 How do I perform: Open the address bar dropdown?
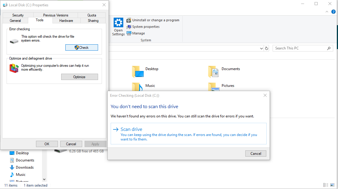(261, 48)
